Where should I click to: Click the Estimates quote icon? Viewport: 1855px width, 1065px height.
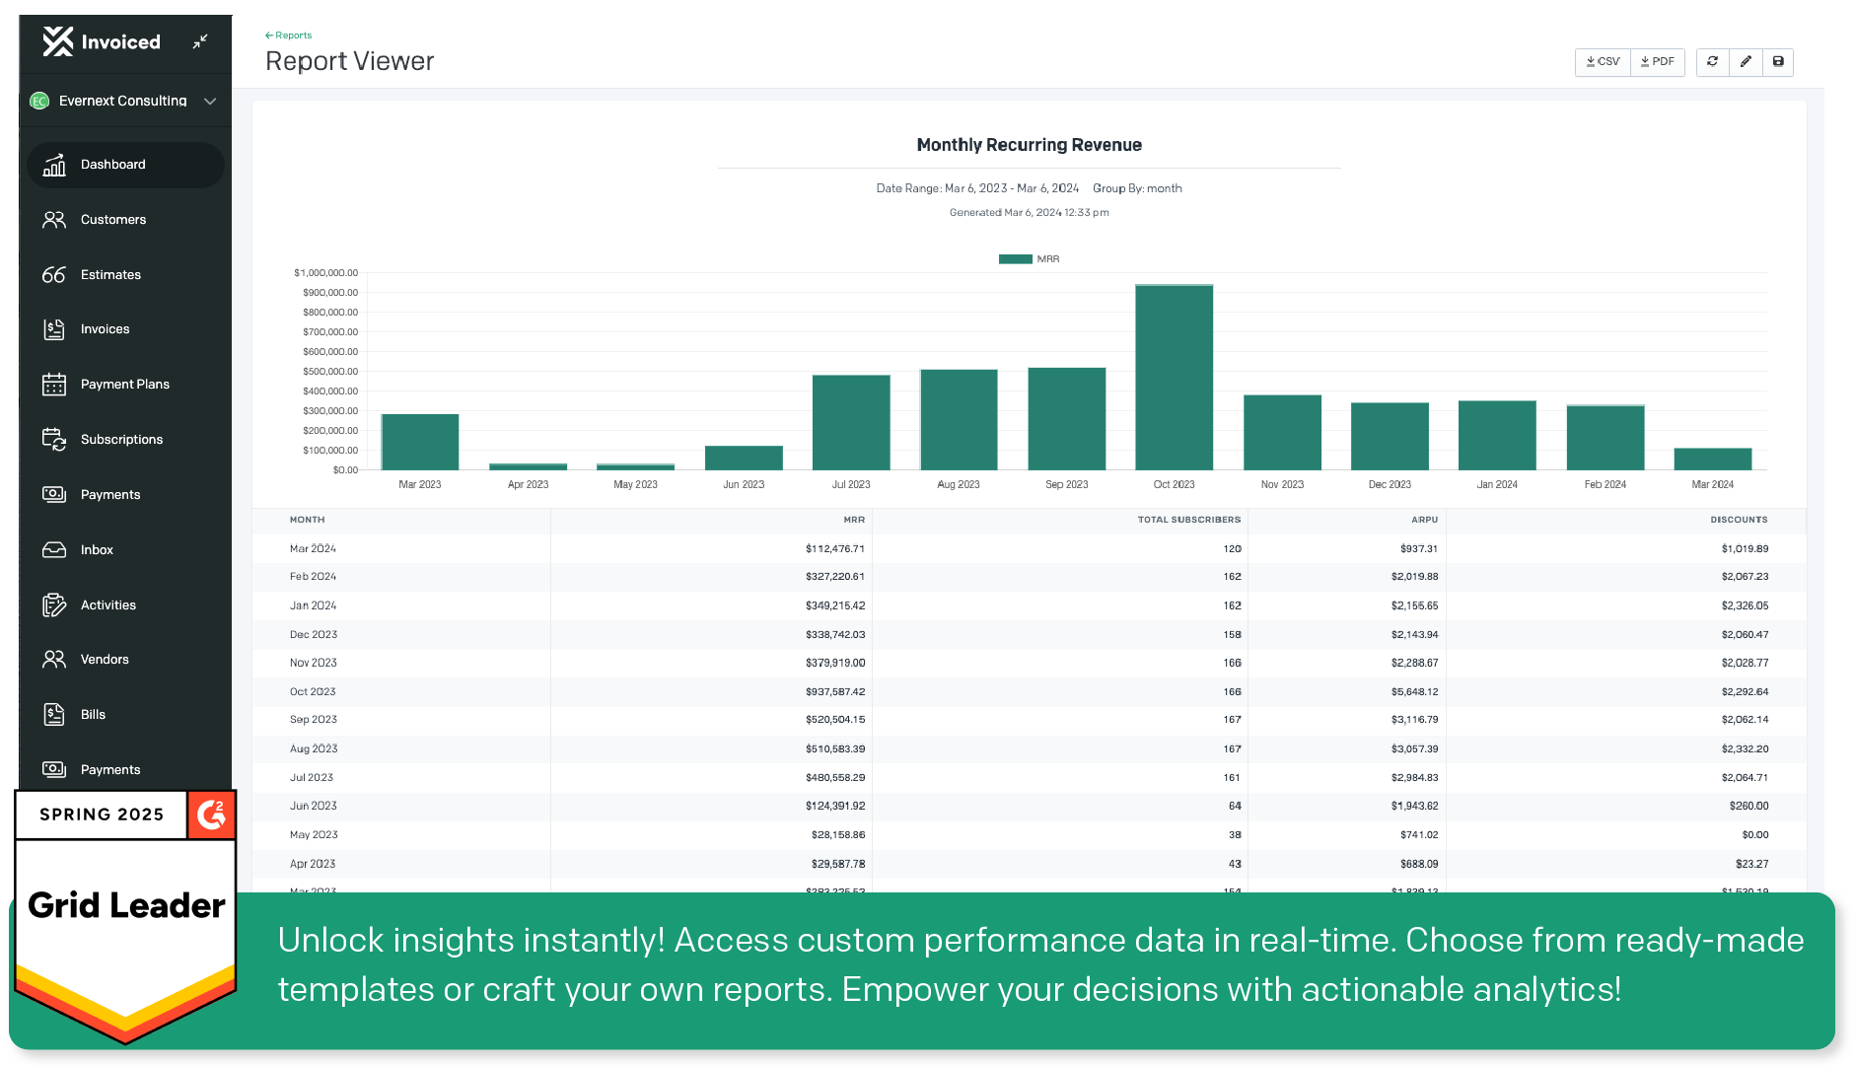tap(54, 275)
